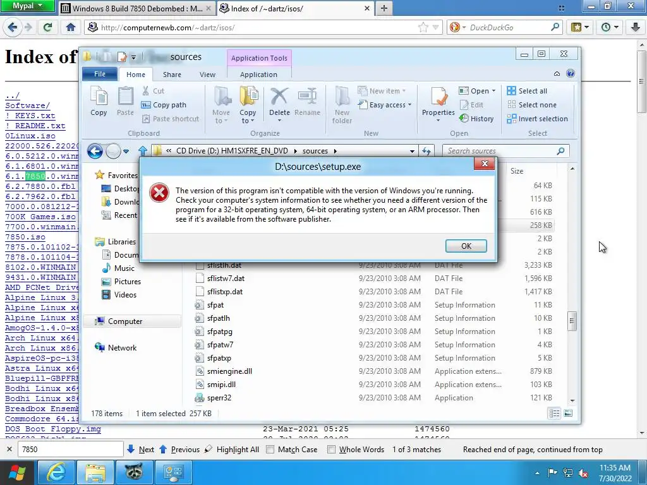Image resolution: width=647 pixels, height=485 pixels.
Task: Click the Up folder arrow in Explorer
Action: click(x=143, y=151)
